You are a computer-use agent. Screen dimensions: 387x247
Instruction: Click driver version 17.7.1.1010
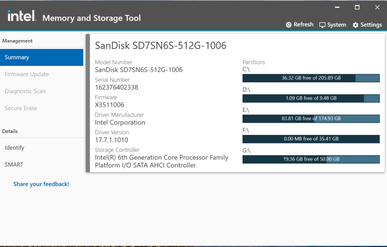111,140
